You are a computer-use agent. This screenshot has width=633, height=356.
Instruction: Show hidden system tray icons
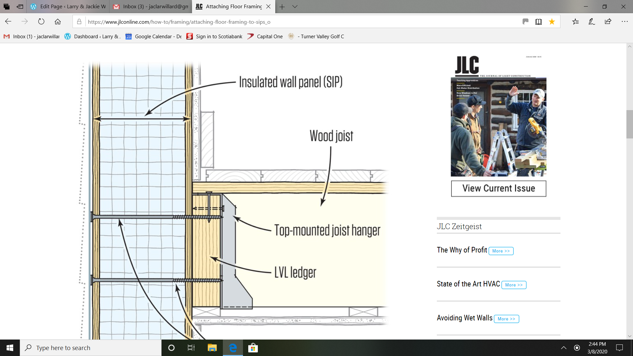564,348
